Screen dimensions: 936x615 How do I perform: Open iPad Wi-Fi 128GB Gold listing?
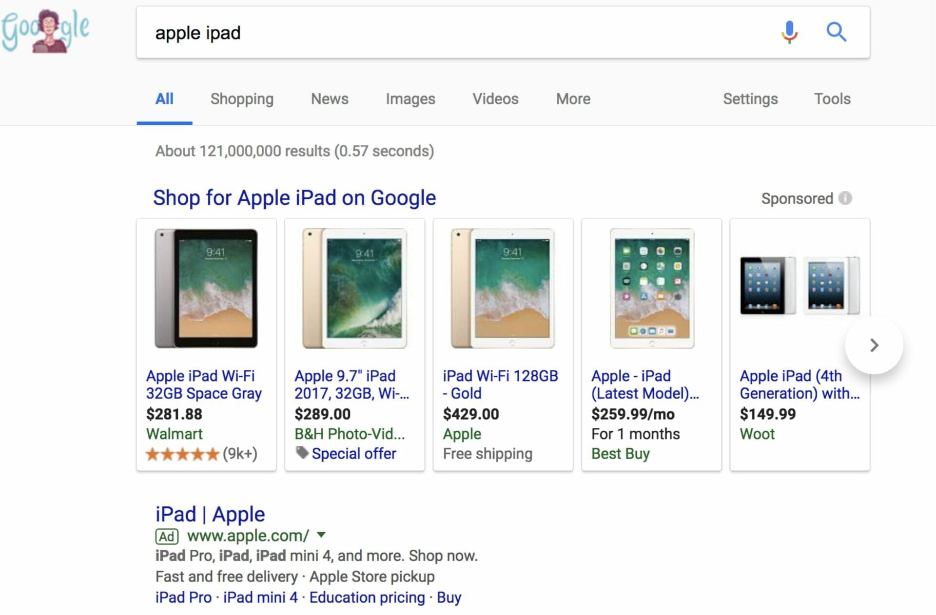(500, 384)
